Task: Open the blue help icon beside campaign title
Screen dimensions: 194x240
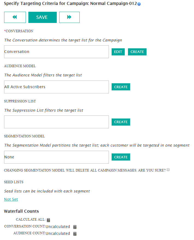Action: 139,4
